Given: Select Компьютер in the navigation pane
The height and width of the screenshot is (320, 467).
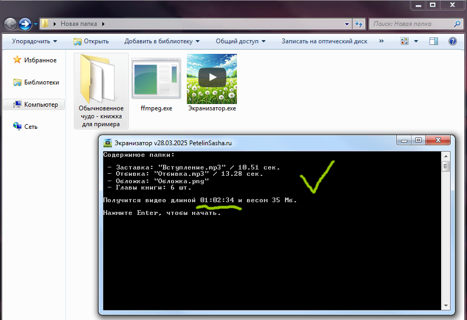Looking at the screenshot, I should pos(41,105).
